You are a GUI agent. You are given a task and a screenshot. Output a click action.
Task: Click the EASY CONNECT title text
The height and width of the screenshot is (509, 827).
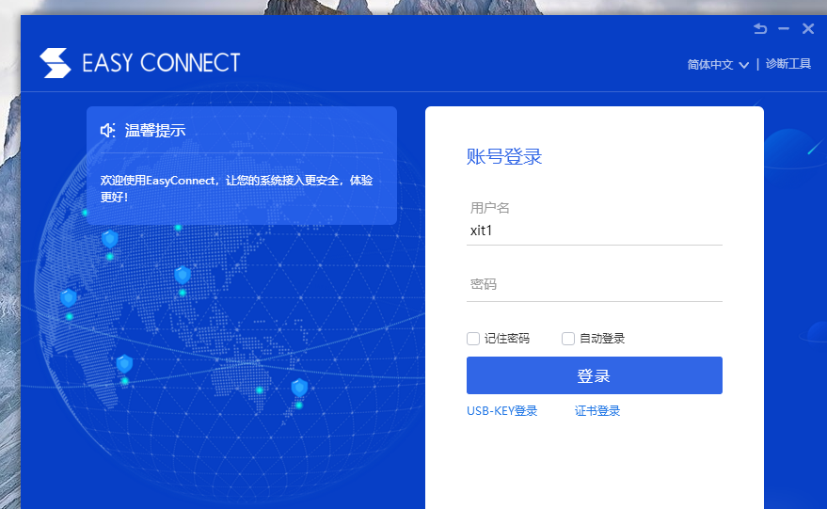tap(161, 63)
